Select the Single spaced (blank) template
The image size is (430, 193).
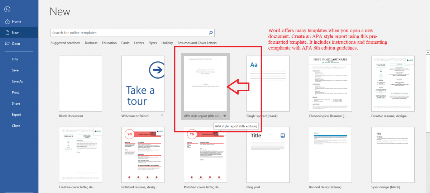pyautogui.click(x=268, y=83)
